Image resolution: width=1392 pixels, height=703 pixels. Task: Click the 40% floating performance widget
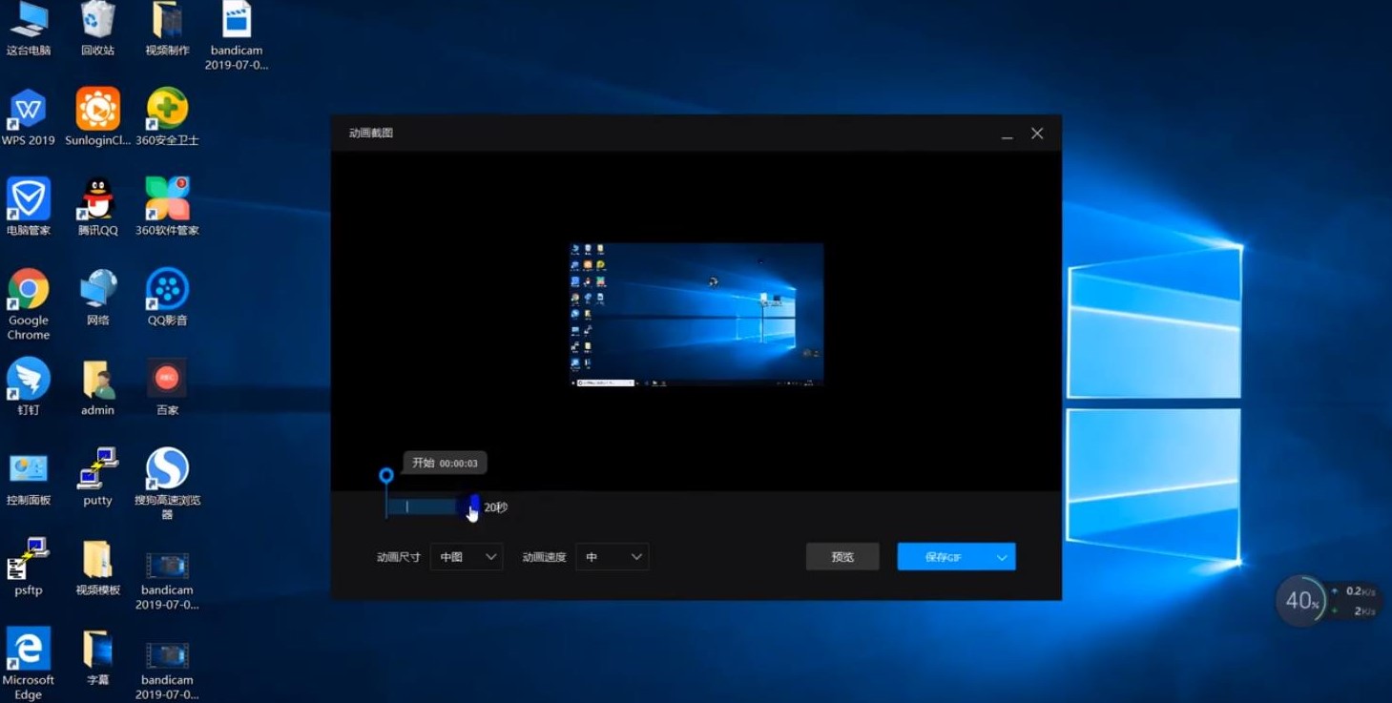[x=1301, y=601]
